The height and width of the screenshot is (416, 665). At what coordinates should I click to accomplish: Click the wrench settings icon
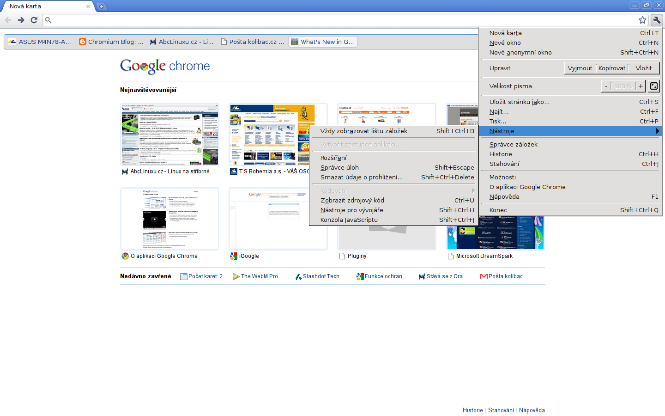tap(657, 20)
